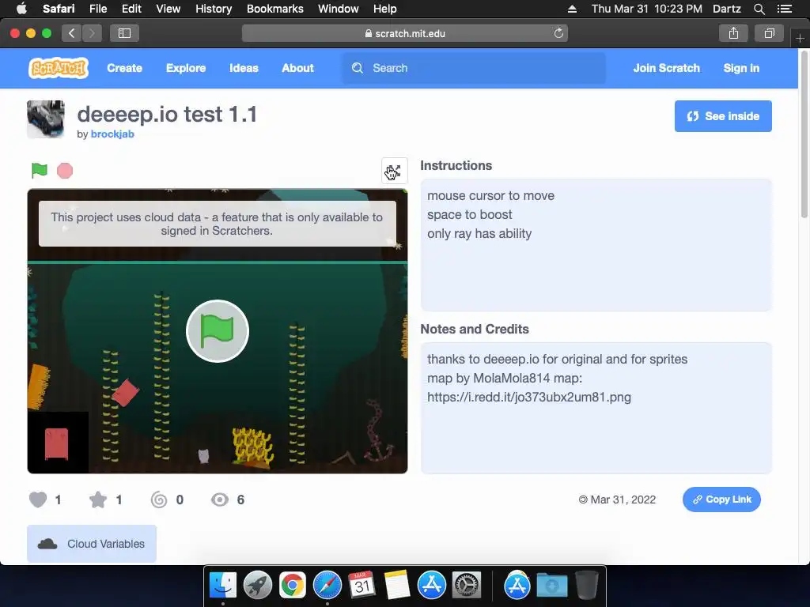810x607 pixels.
Task: Click Join Scratch
Action: pyautogui.click(x=666, y=68)
